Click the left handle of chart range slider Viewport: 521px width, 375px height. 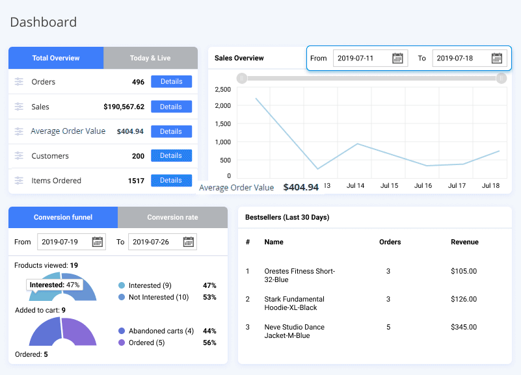pos(241,79)
